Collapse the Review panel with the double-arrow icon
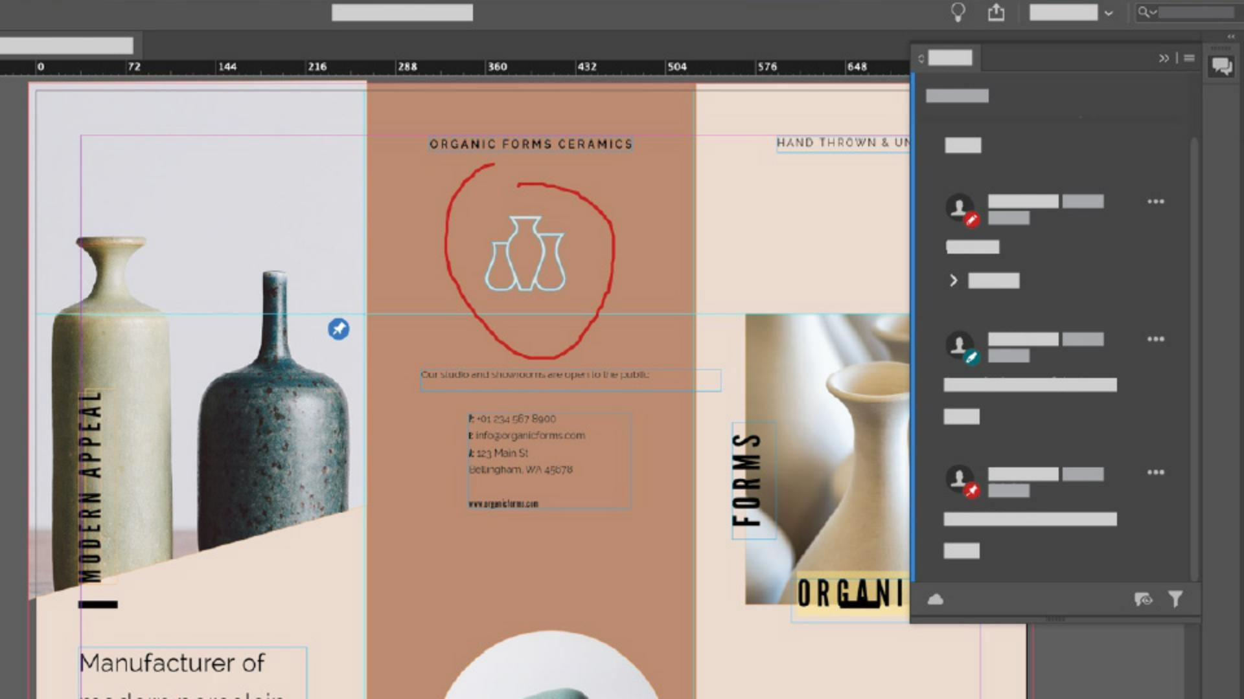1244x699 pixels. (1163, 58)
